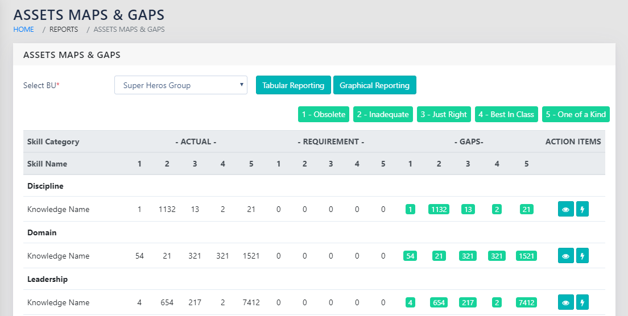Click the '4 - Best In Class' legend badge
This screenshot has height=316, width=628.
pos(506,114)
